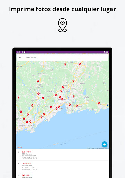Image resolution: width=125 pixels, height=178 pixels.
Task: Tap the Wi-Fi status bar icon
Action: point(105,52)
